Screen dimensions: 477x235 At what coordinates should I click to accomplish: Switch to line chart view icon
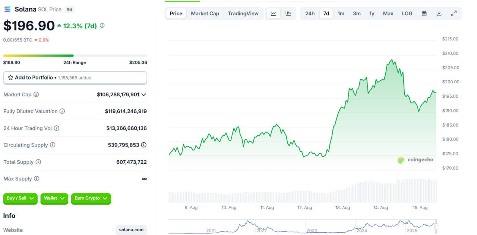273,13
